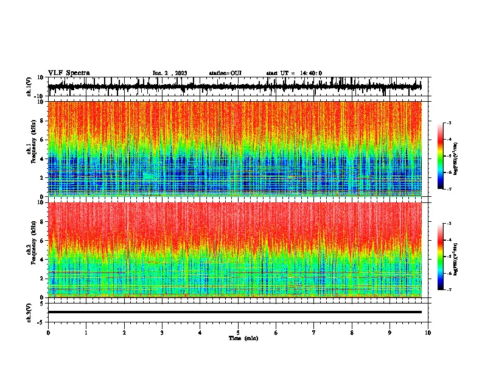Click inside the ch.1 spectrogram panel

click(x=234, y=149)
